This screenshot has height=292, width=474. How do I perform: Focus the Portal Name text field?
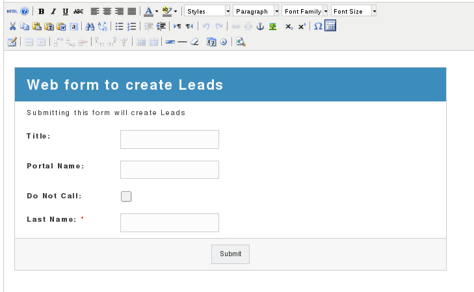169,170
